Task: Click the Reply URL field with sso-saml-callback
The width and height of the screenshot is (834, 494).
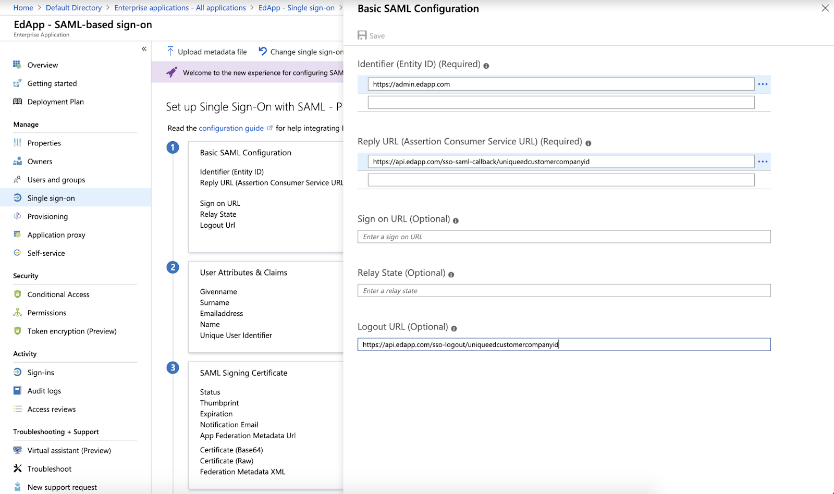Action: 561,162
